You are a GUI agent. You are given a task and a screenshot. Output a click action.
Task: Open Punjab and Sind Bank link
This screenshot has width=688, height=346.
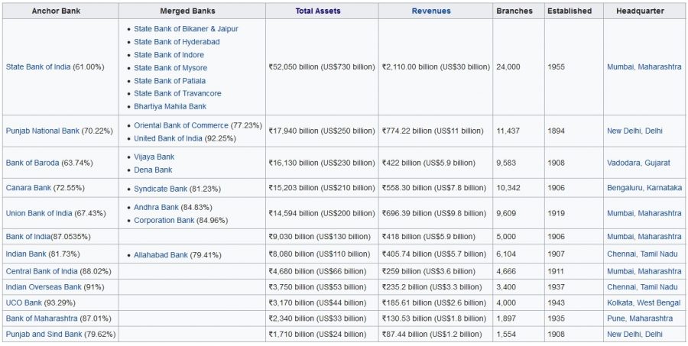pyautogui.click(x=44, y=334)
